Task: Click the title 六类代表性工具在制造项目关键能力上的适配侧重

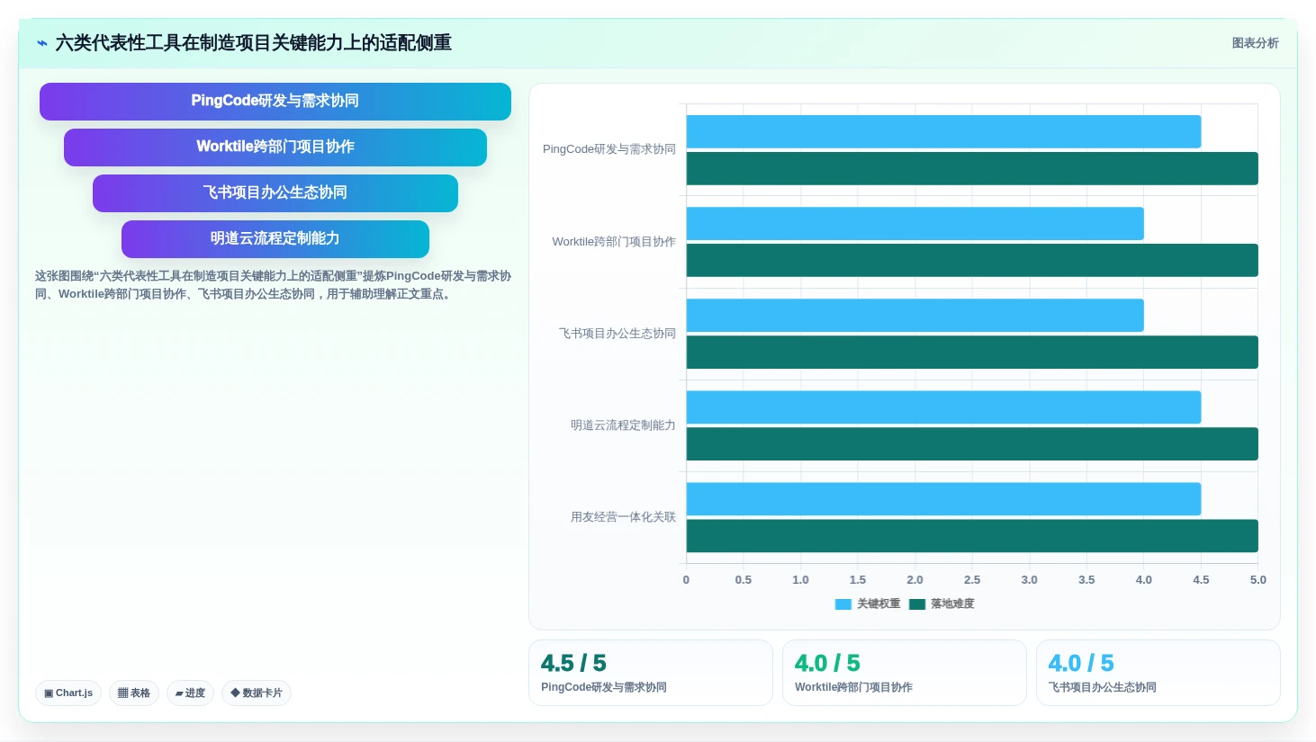Action: pos(254,43)
